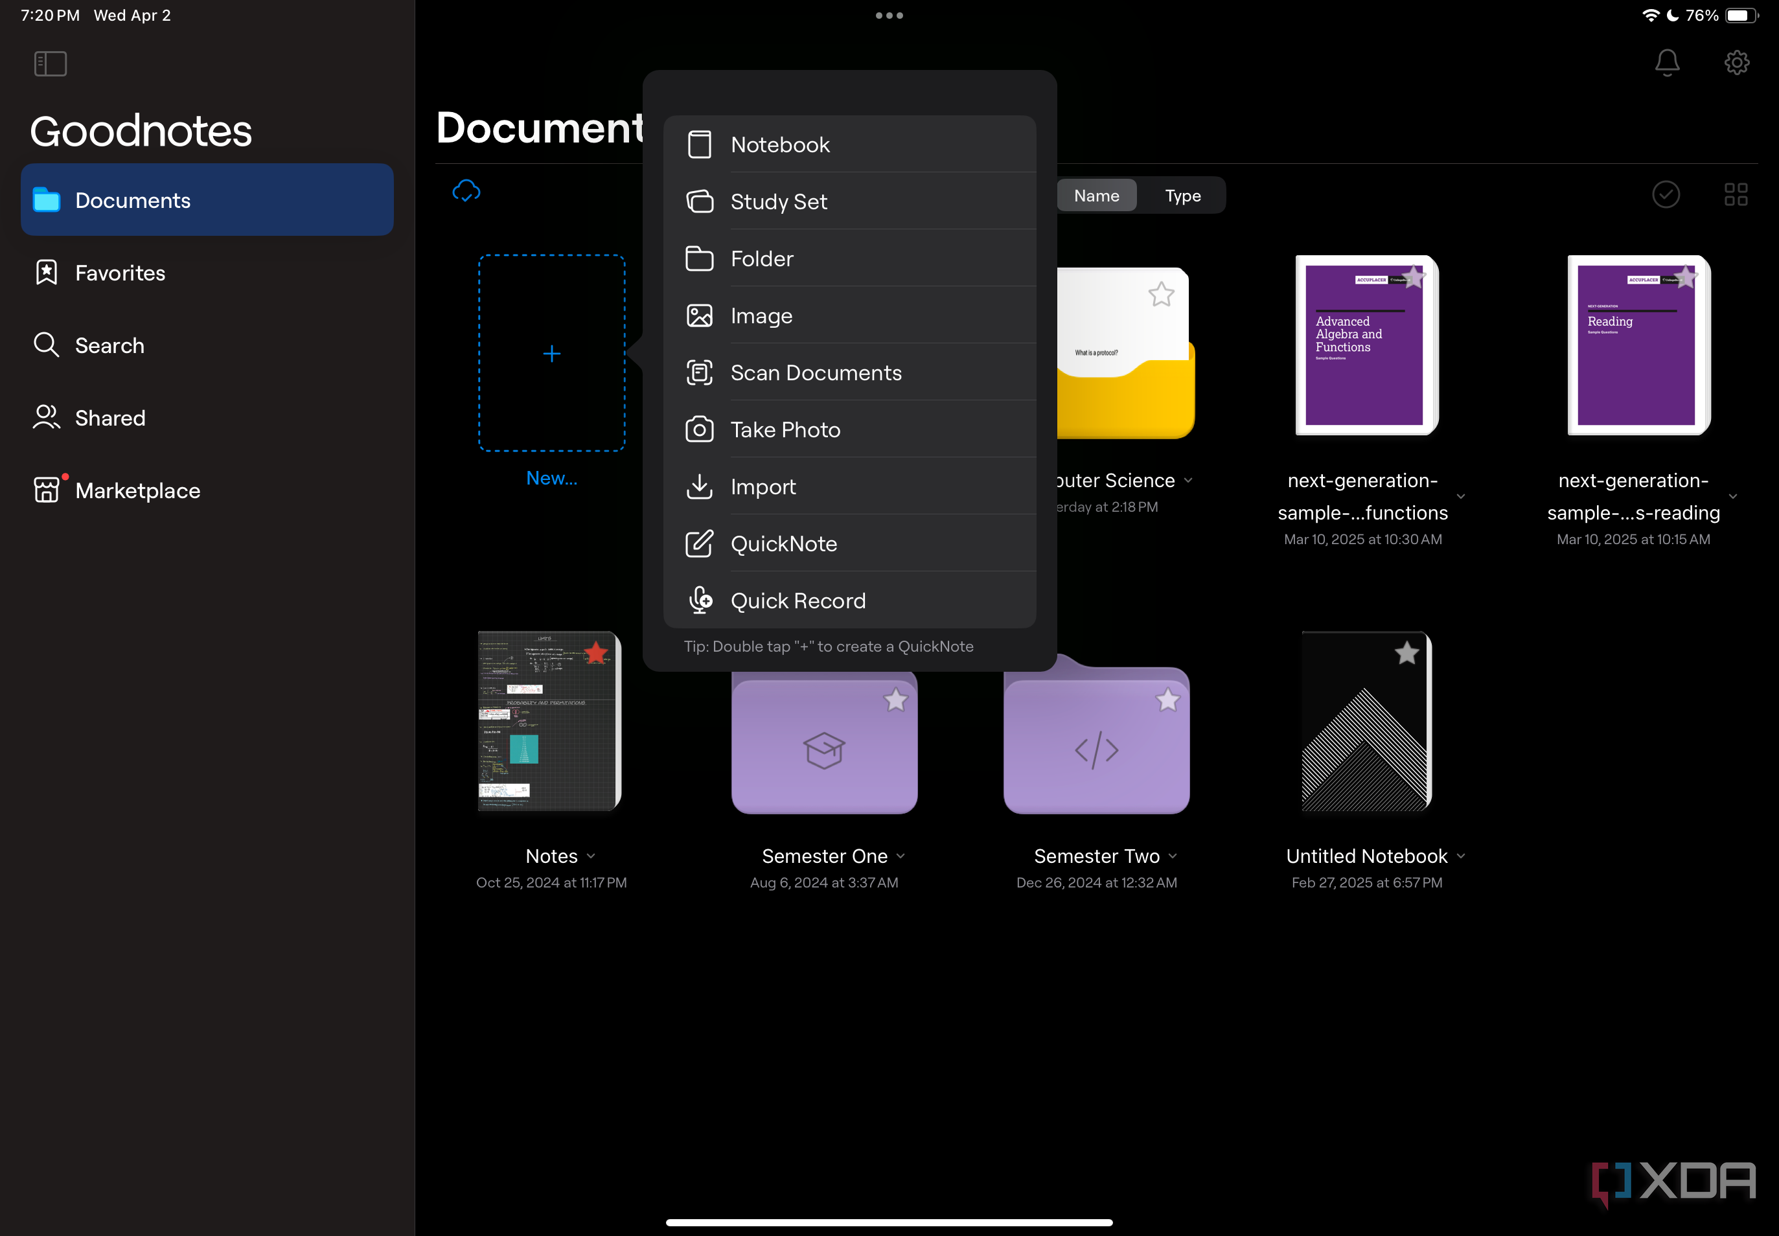The width and height of the screenshot is (1779, 1236).
Task: Expand options chevron for Notes
Action: 591,856
